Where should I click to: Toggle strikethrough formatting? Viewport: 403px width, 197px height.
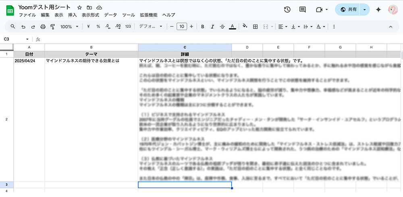click(x=222, y=27)
